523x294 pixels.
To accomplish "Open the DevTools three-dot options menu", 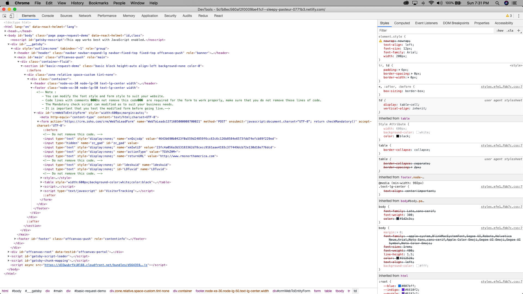I will click(x=519, y=16).
